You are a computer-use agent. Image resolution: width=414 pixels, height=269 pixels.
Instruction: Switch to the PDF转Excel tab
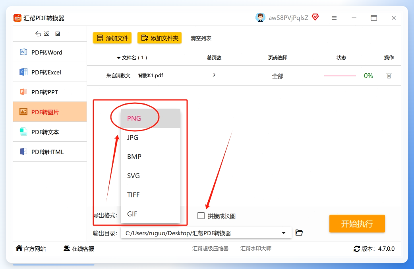(50, 72)
